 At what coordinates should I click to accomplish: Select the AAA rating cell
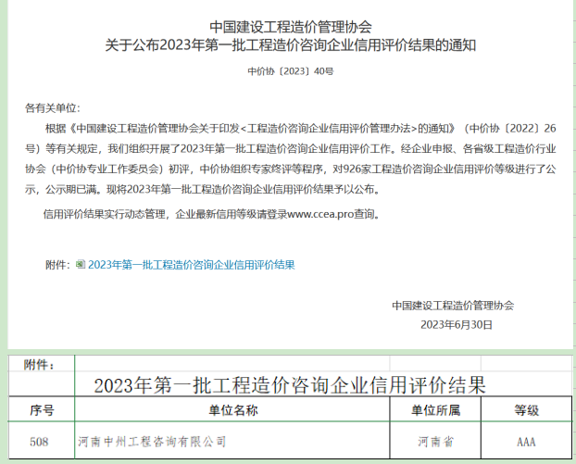point(526,441)
